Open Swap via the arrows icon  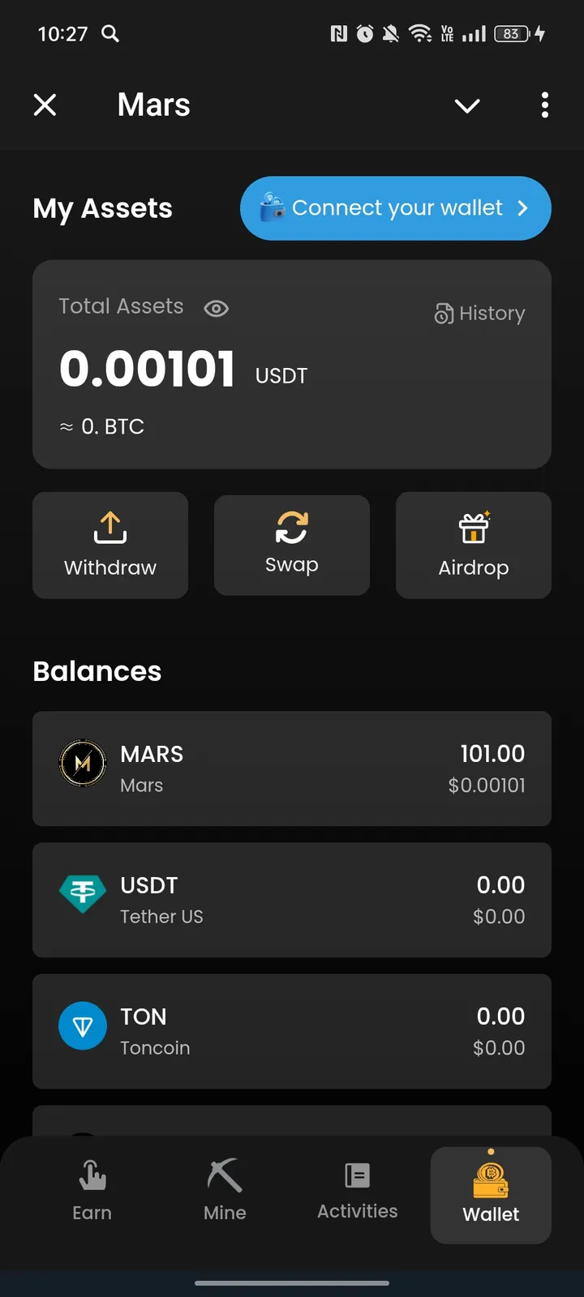292,527
